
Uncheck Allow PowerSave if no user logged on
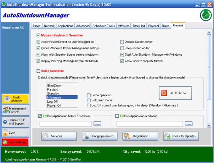38,42
